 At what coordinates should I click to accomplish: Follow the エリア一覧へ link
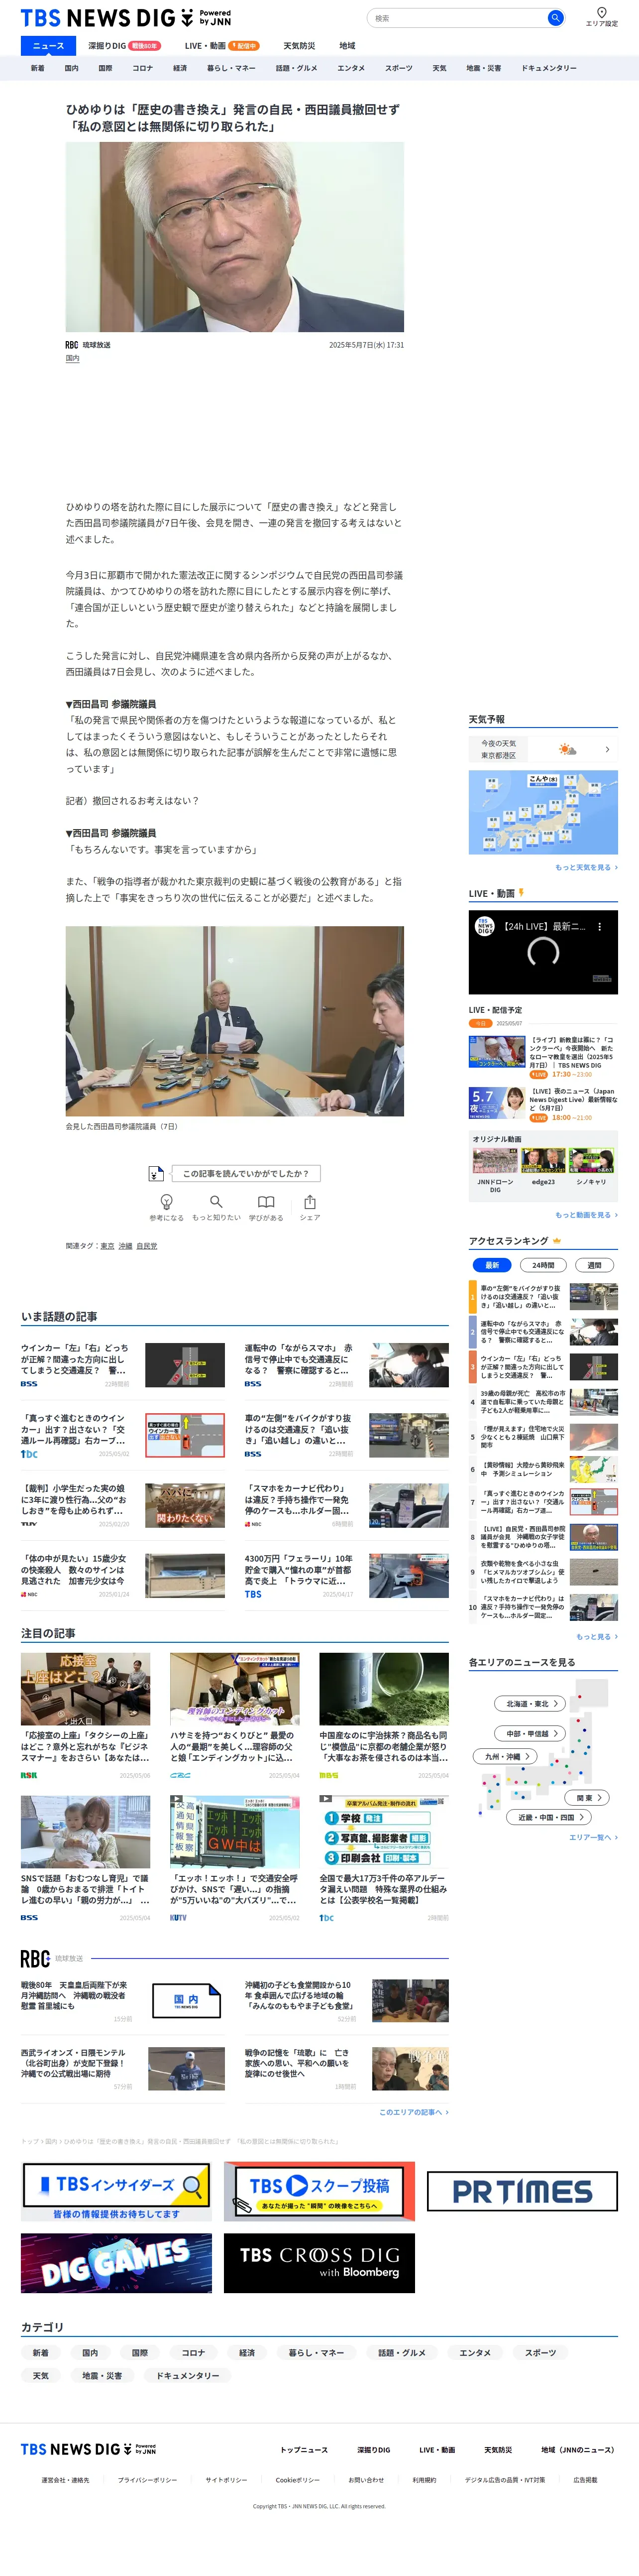pos(593,1837)
